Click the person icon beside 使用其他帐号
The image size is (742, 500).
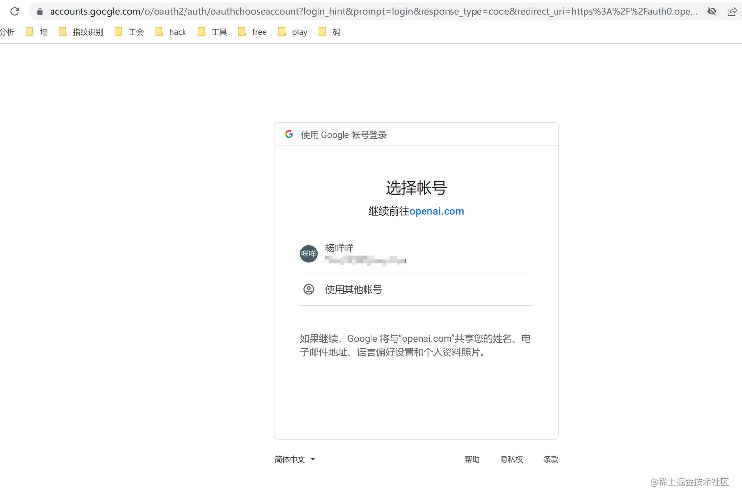(309, 289)
